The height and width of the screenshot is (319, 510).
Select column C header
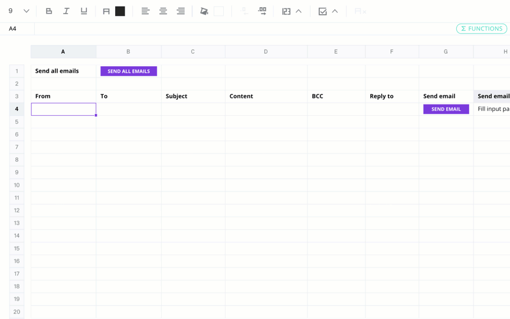[193, 52]
